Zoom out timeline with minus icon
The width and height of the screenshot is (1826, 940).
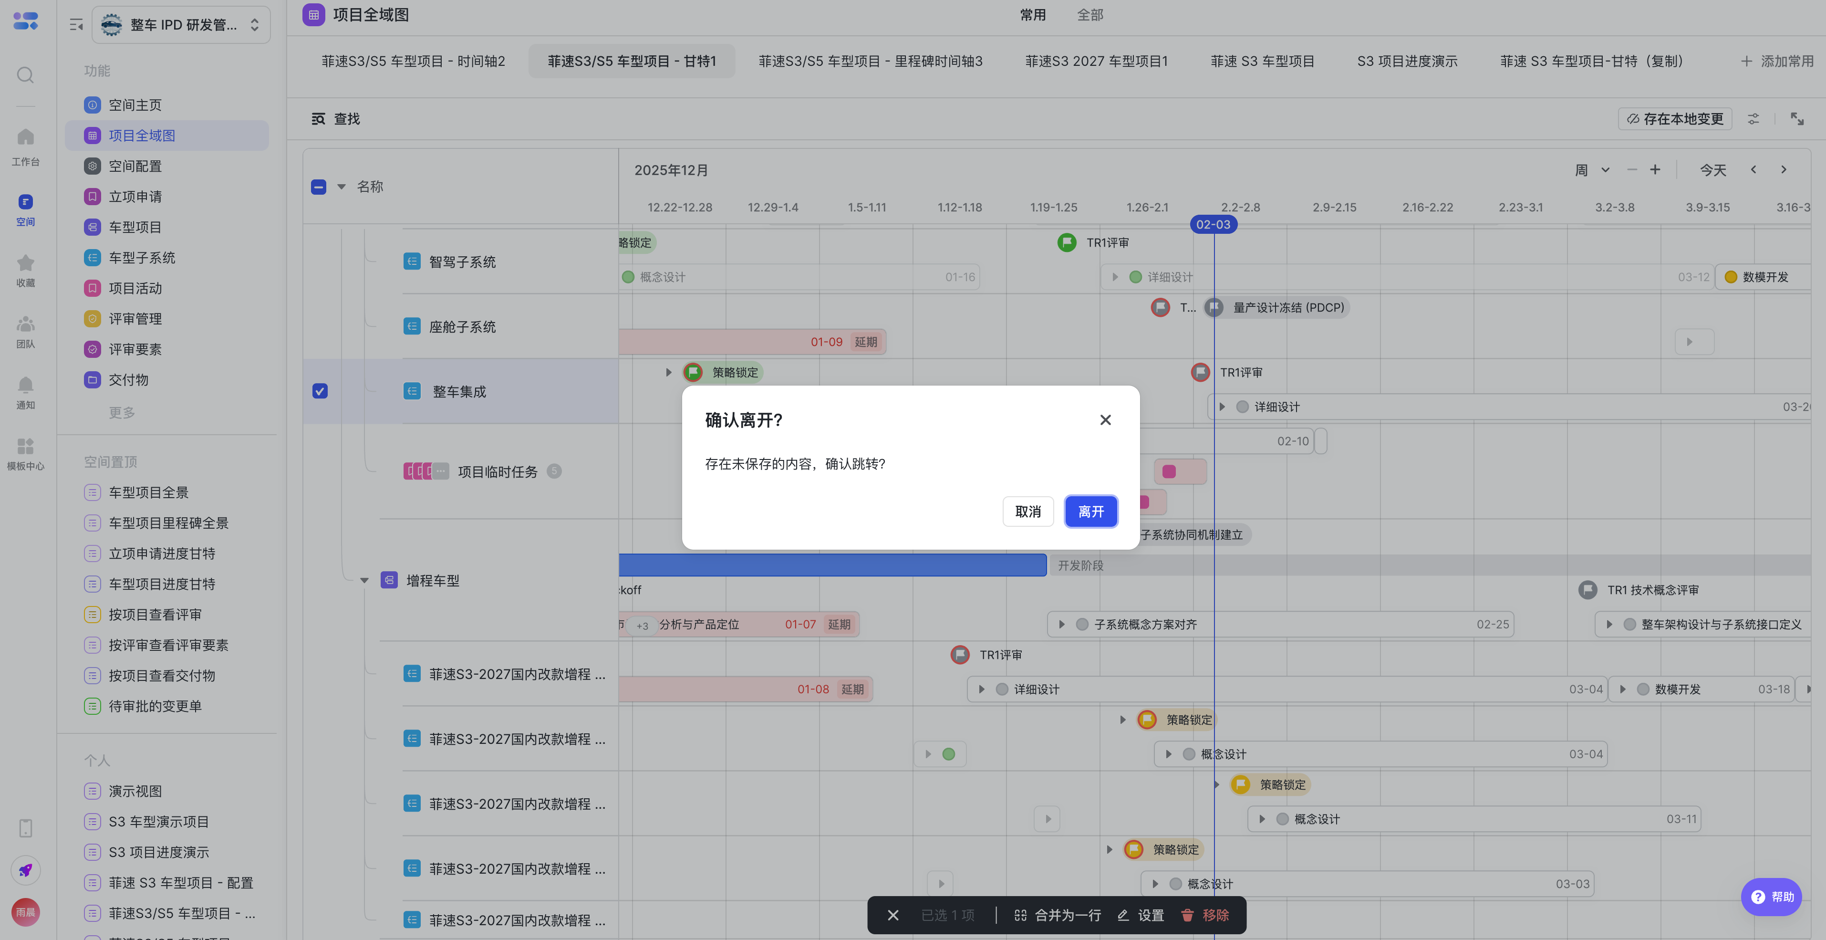[x=1632, y=169]
